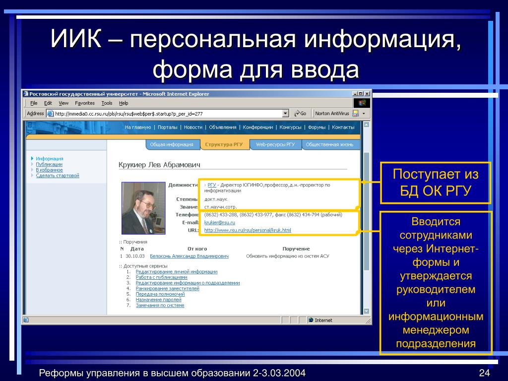Open Назначение паролей service
This screenshot has height=381, width=508.
pos(158,300)
